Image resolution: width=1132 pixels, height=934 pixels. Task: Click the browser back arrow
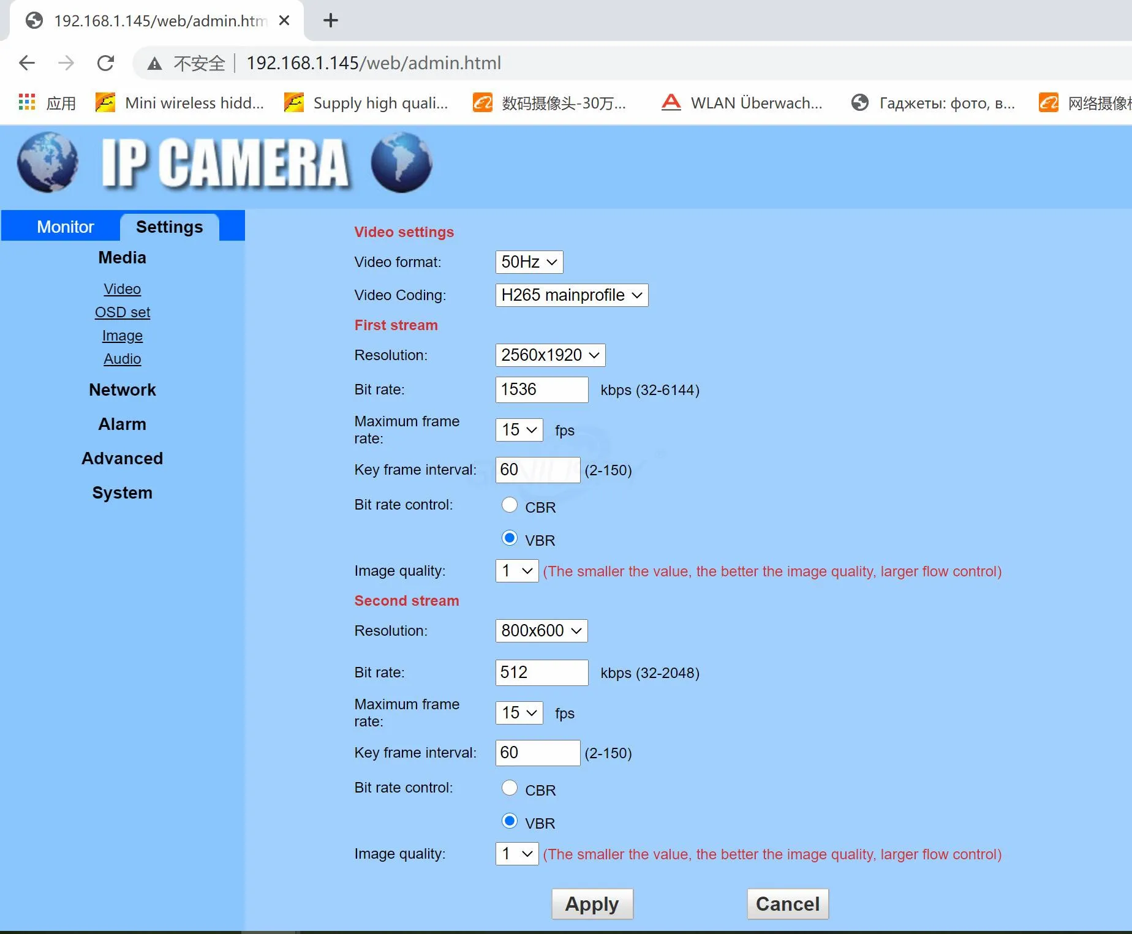point(27,63)
